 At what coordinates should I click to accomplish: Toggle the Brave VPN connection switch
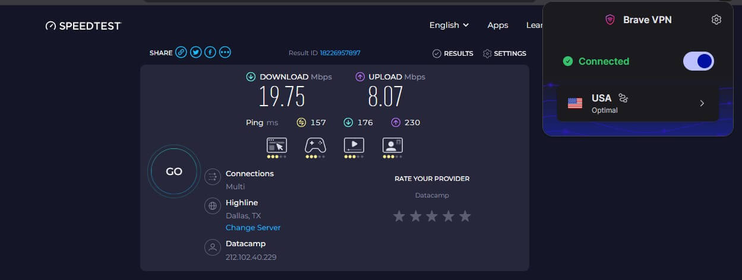698,61
